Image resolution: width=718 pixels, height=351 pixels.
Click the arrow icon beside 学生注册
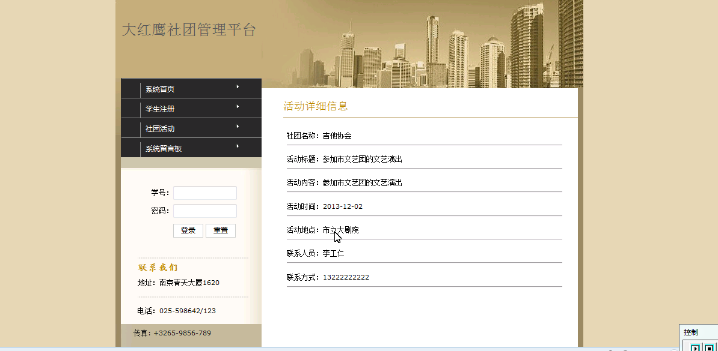(238, 106)
